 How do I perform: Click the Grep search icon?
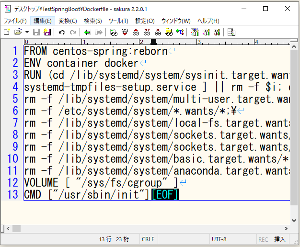[x=169, y=32]
